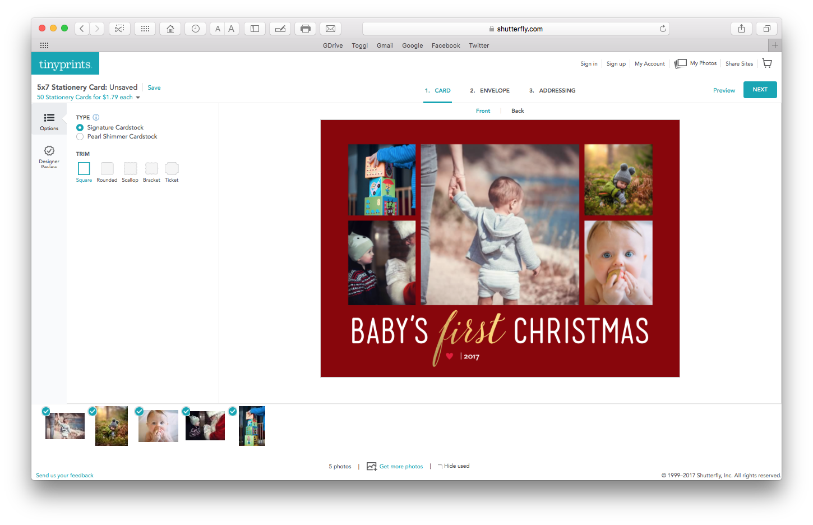Viewport: 813px width, 525px height.
Task: Choose the Scallop trim shape
Action: coord(130,168)
